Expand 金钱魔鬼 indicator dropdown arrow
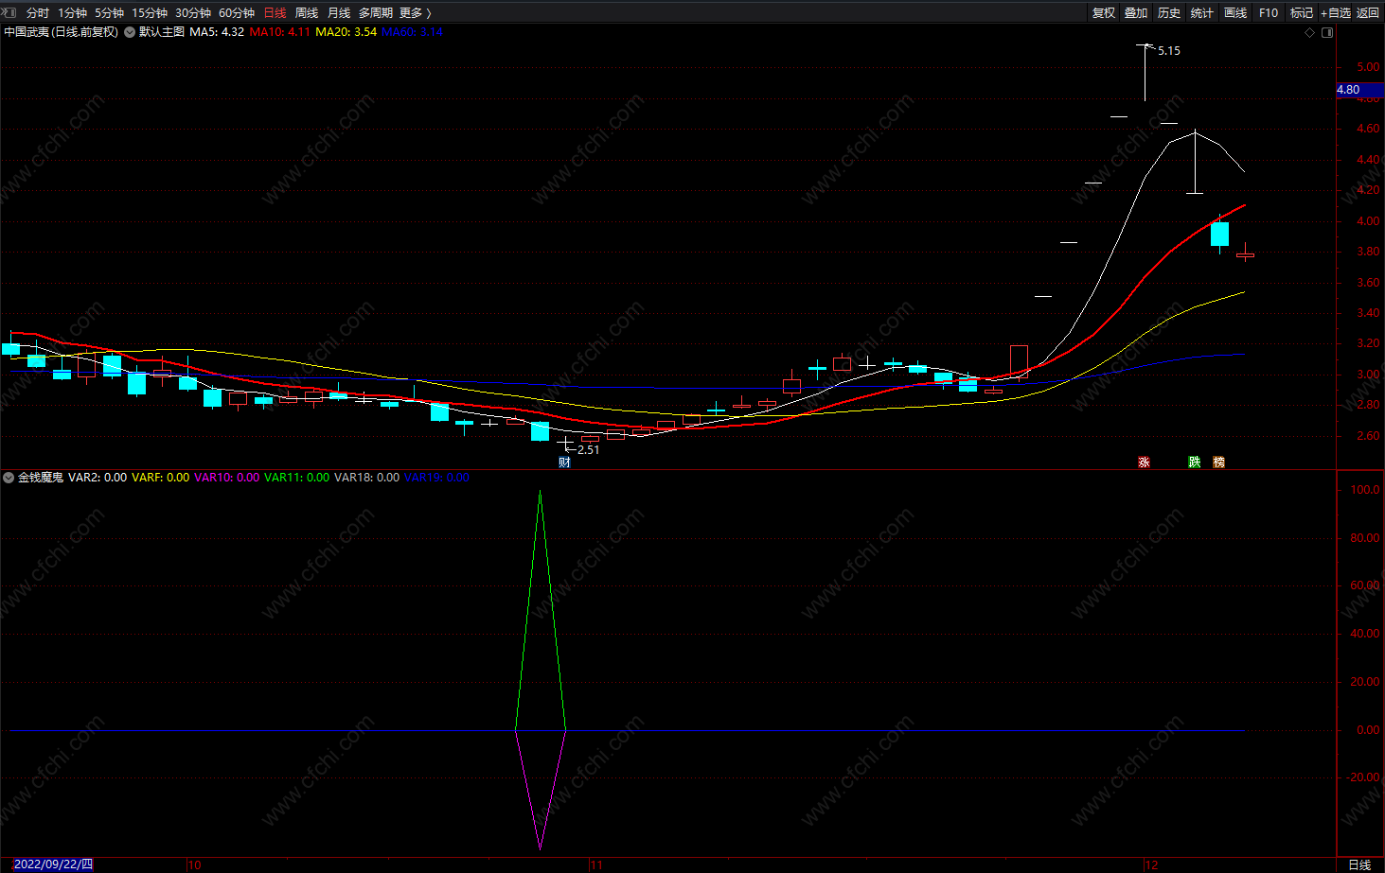Viewport: 1385px width, 873px height. click(9, 478)
